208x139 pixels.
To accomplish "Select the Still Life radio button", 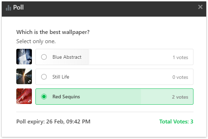I will 44,77.
